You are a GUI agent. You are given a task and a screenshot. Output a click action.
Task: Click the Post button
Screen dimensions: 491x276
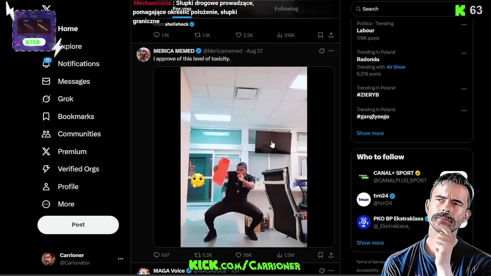[78, 225]
